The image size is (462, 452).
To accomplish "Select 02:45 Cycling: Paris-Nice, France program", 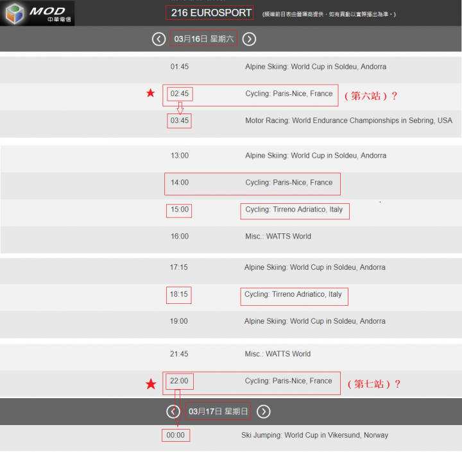I will point(289,94).
